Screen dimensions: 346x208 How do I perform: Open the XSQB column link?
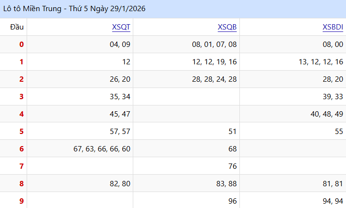click(227, 27)
